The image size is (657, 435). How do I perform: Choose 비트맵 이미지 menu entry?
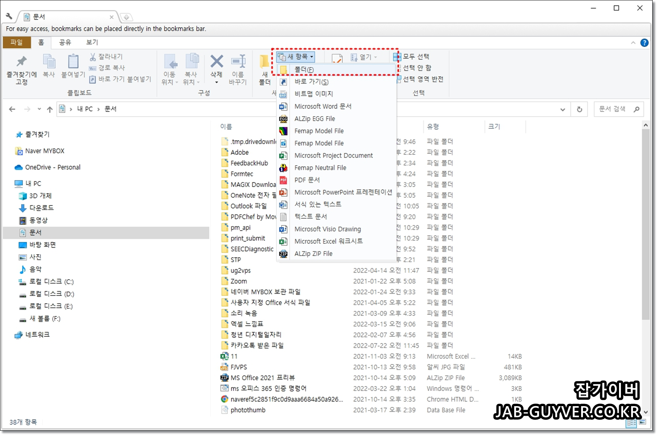click(336, 94)
